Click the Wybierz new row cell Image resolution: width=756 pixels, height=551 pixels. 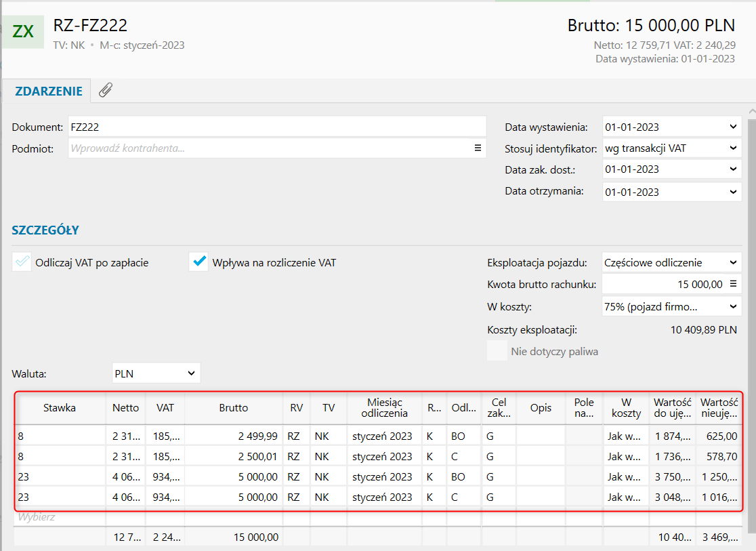[60, 517]
